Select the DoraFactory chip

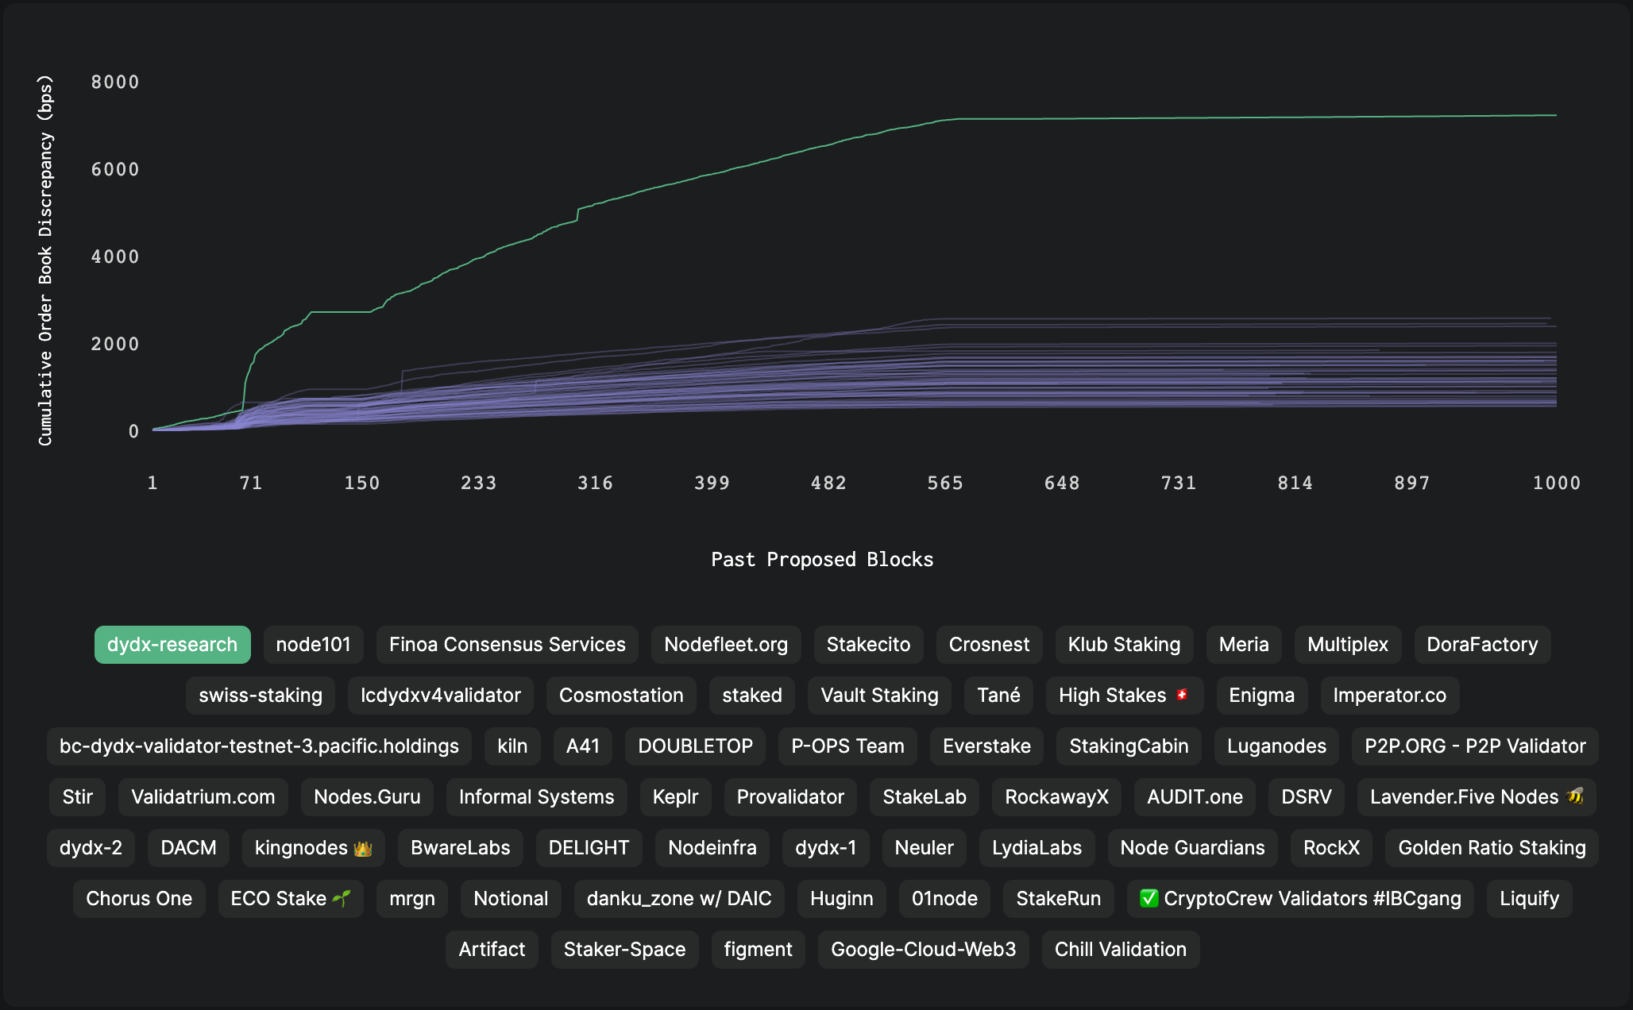point(1482,644)
